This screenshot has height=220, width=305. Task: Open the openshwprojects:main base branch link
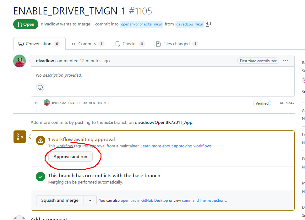point(141,24)
